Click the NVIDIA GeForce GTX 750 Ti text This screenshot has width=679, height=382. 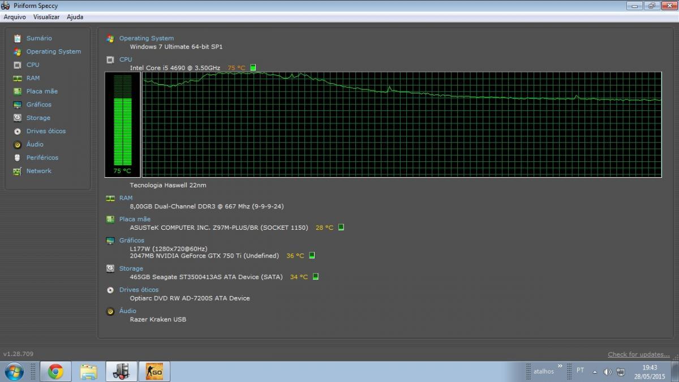[x=204, y=256]
